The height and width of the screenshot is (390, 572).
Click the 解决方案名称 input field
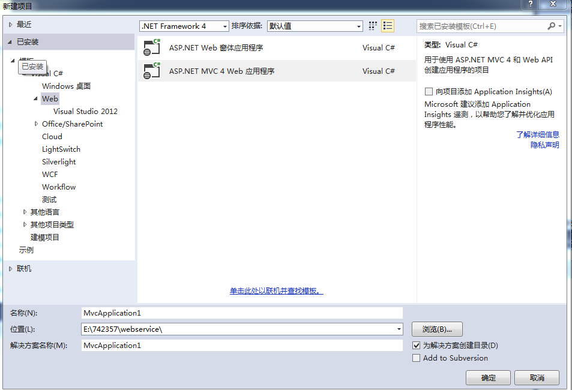242,345
